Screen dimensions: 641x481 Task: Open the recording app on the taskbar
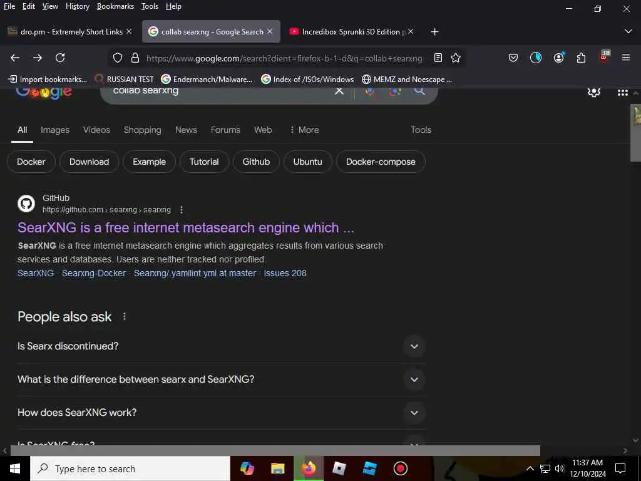(x=400, y=468)
